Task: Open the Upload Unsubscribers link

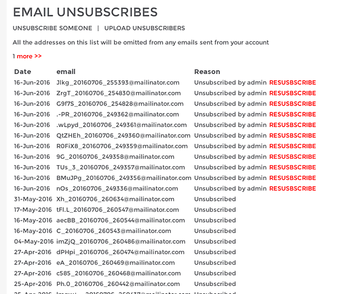Action: coord(144,28)
